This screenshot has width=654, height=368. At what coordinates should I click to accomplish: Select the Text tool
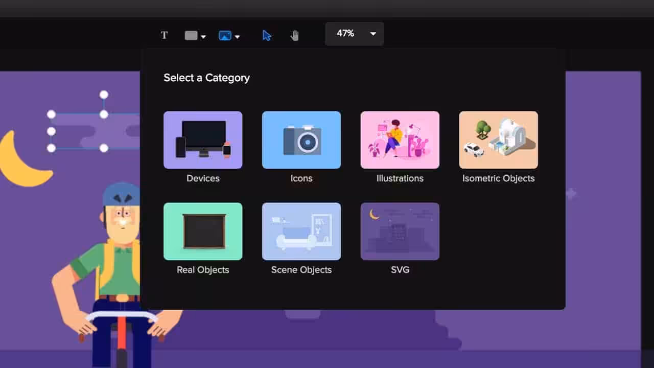(x=164, y=35)
